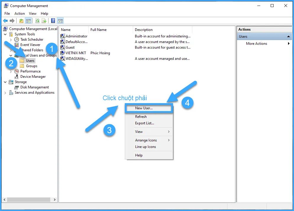
Task: Click the Up one level folder icon
Action: click(21, 21)
